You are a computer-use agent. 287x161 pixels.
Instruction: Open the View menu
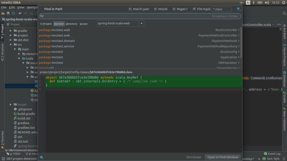coord(21,7)
